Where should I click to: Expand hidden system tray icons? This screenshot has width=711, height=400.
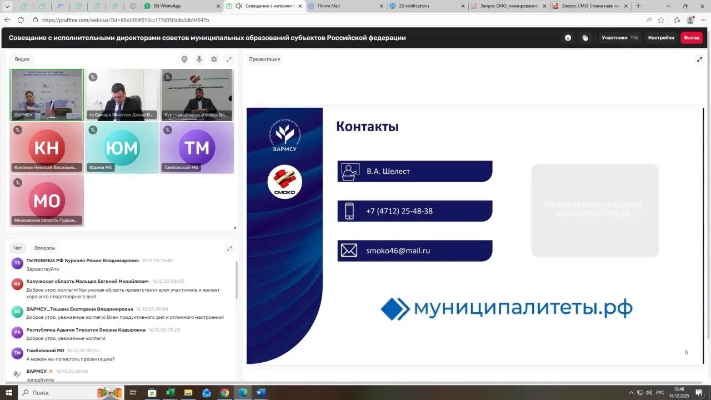631,393
